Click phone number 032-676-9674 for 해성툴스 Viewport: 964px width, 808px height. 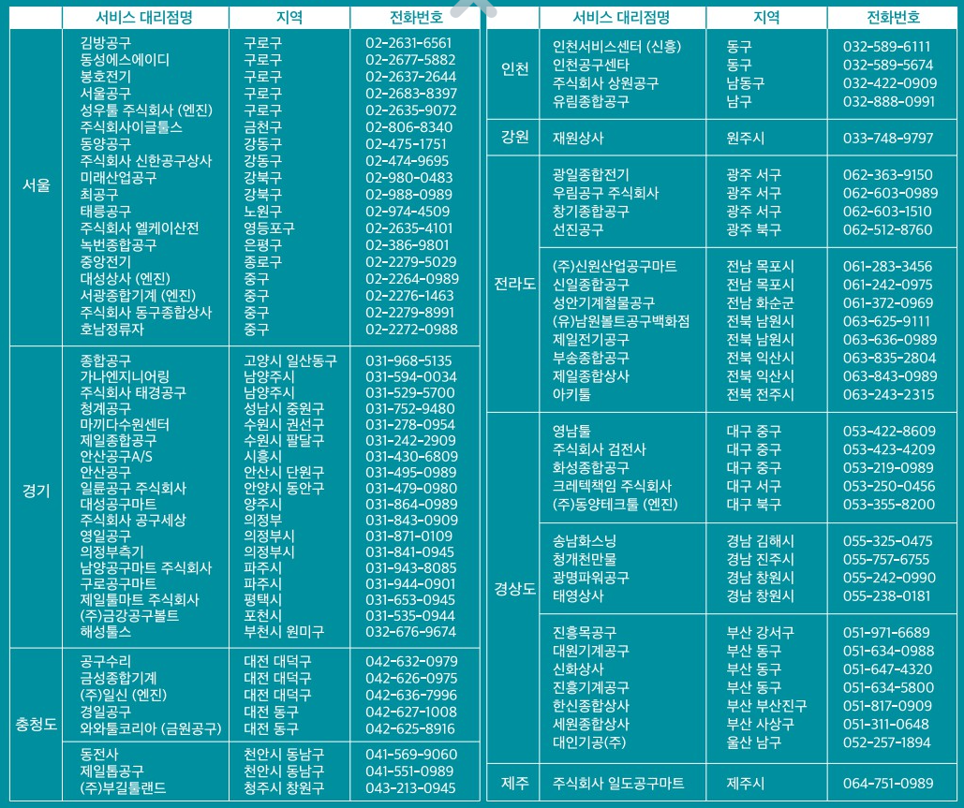[410, 632]
